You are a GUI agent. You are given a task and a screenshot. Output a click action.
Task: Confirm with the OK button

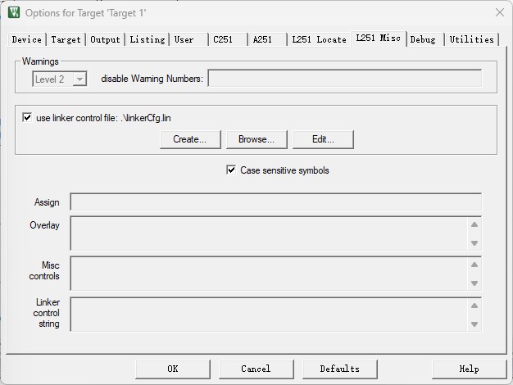tap(173, 369)
